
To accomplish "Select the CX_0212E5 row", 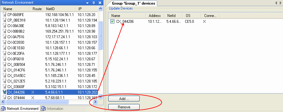I will (x=49, y=81).
